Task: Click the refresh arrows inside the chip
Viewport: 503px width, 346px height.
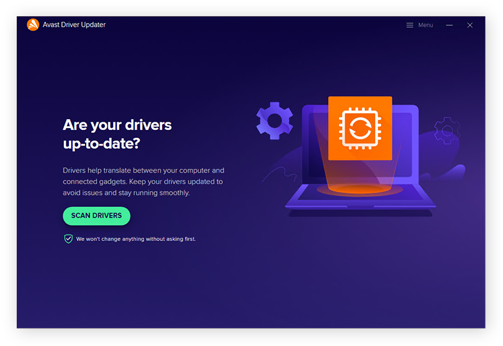Action: pyautogui.click(x=360, y=129)
